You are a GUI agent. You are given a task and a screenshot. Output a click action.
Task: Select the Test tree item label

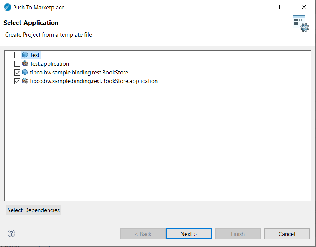[35, 55]
